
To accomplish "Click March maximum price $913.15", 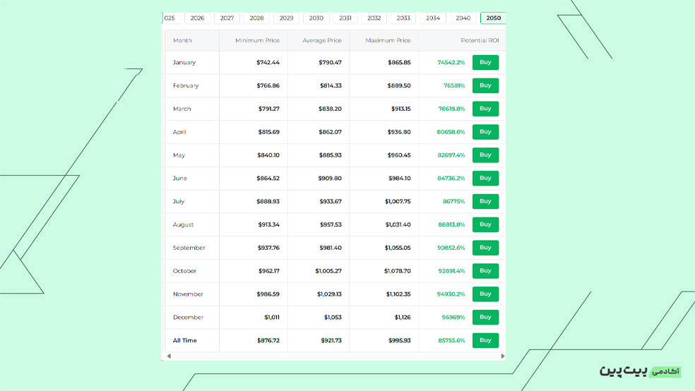I will tap(401, 109).
